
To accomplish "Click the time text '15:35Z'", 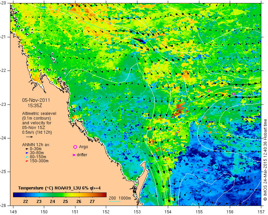I will (x=35, y=105).
